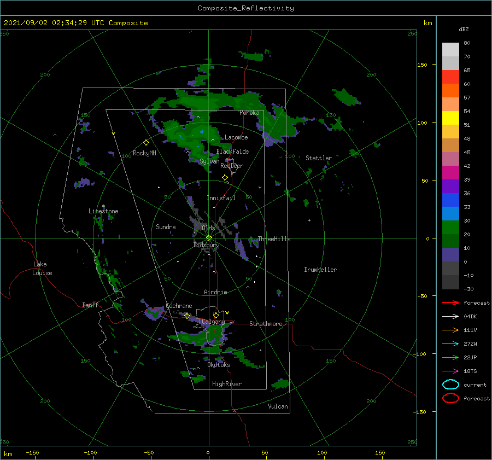Click the red forecast arrow in legend

coord(450,302)
